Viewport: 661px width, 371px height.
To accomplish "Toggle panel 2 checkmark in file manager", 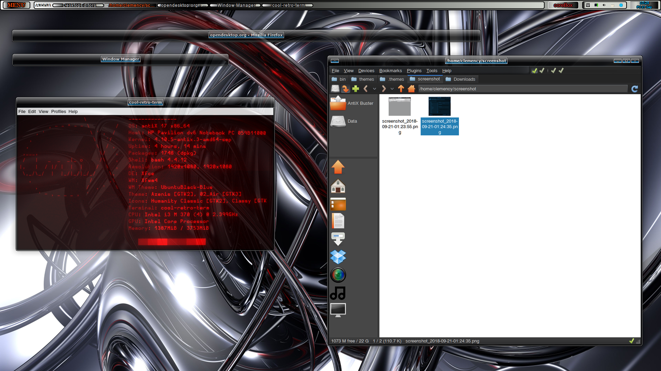I will [x=542, y=71].
